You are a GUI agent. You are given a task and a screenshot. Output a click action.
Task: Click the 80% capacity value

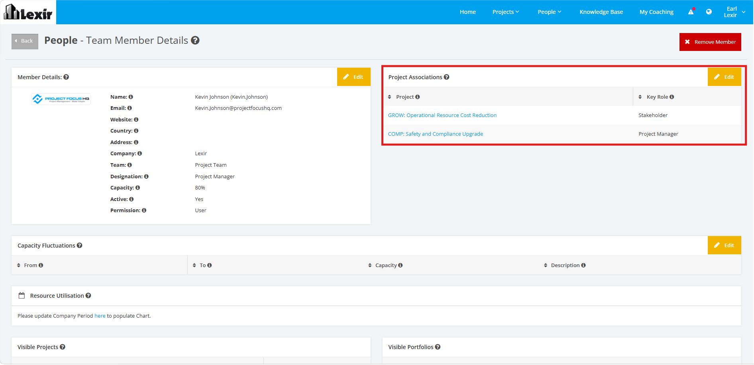coord(200,188)
